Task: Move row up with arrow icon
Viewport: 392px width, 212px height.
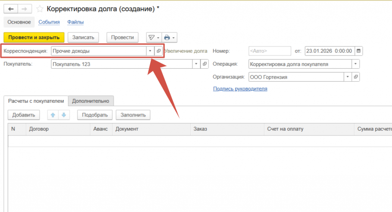Action: [53, 115]
